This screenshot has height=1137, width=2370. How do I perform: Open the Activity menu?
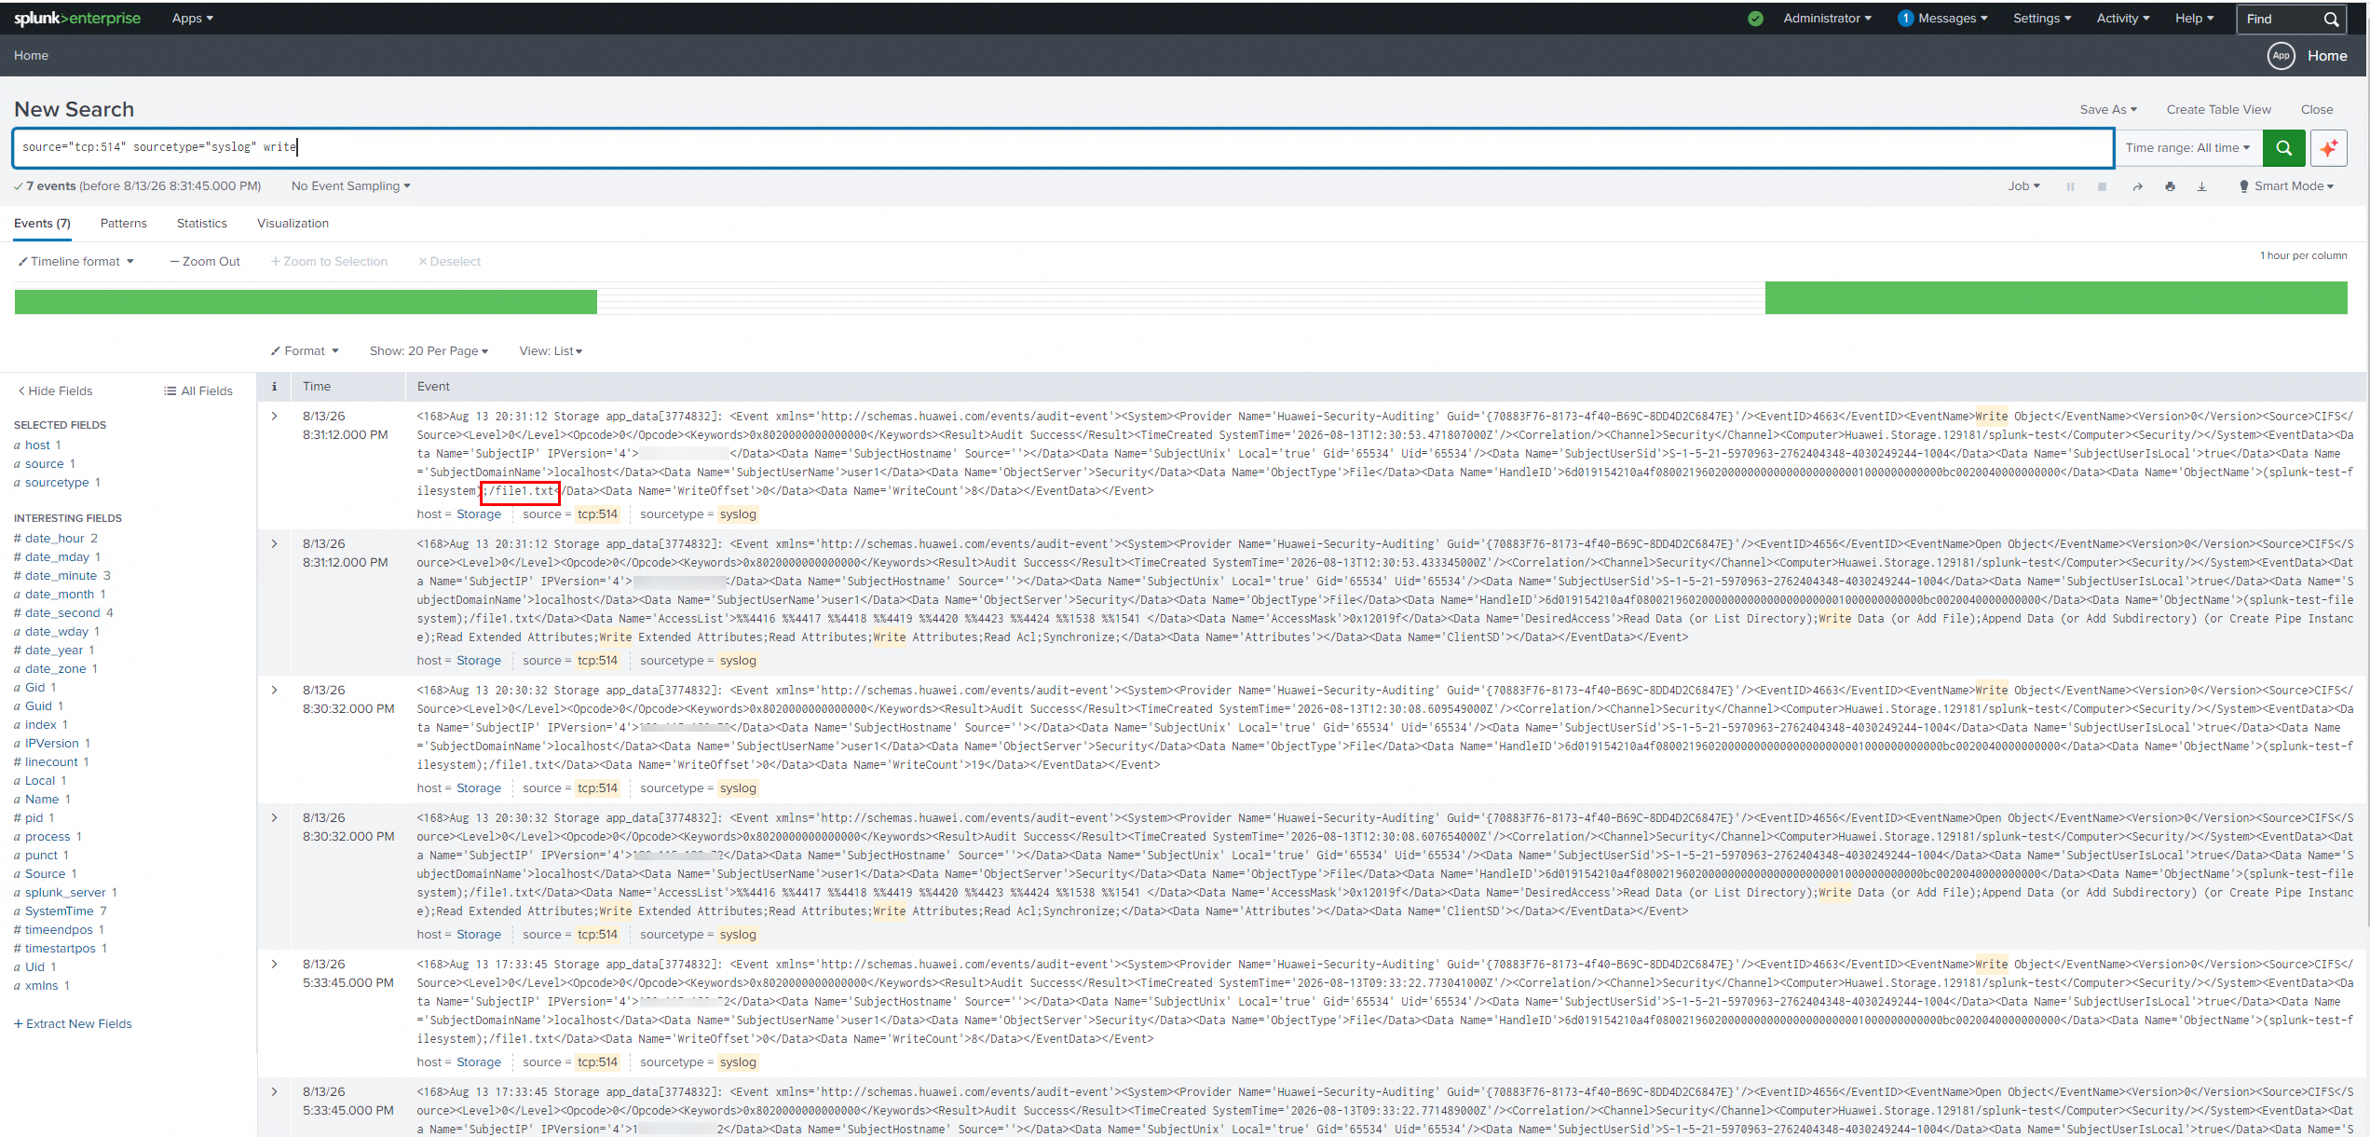[2123, 19]
